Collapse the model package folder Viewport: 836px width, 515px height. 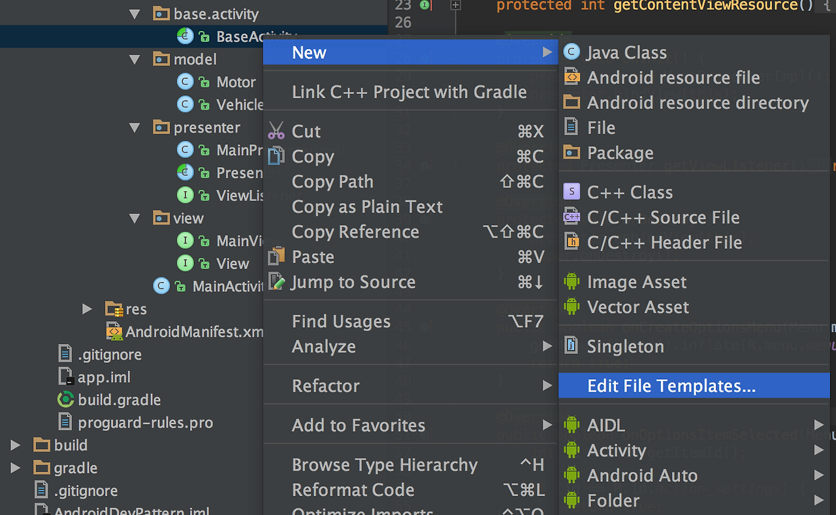135,59
